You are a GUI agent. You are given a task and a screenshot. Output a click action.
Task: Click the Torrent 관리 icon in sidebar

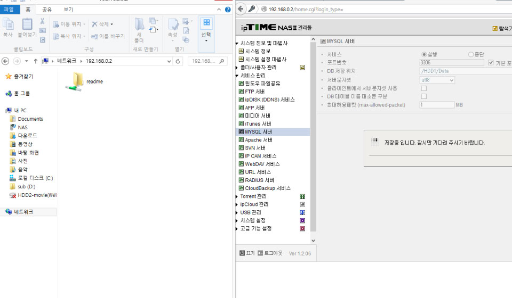302,196
